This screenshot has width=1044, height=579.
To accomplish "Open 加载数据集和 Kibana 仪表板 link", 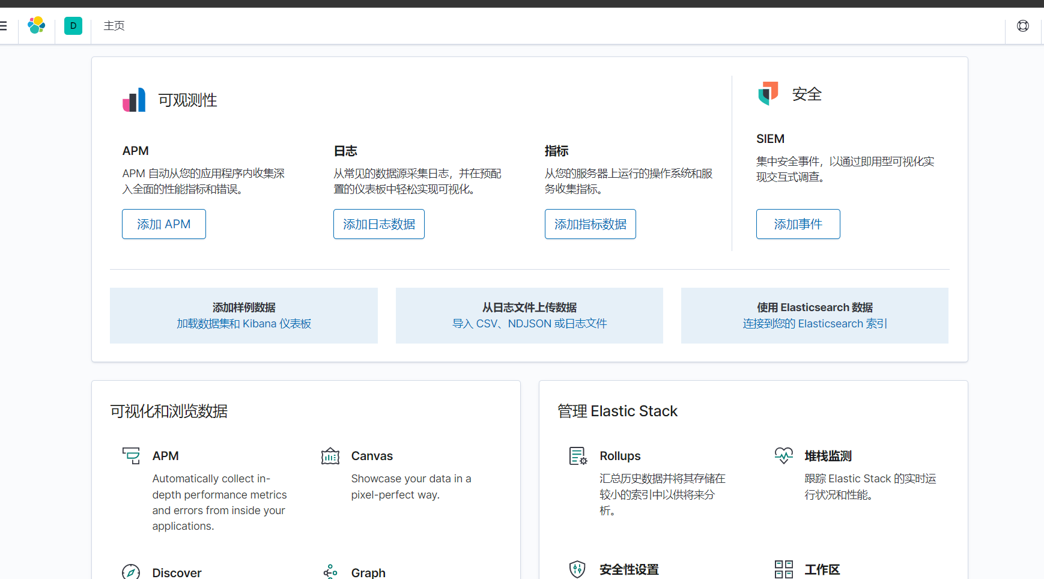I will coord(244,324).
